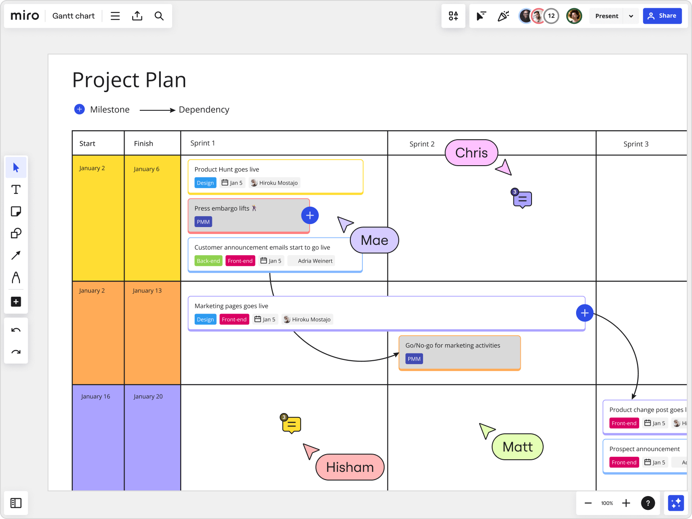This screenshot has height=519, width=692.
Task: Open the reactions celebration icon
Action: [x=503, y=16]
